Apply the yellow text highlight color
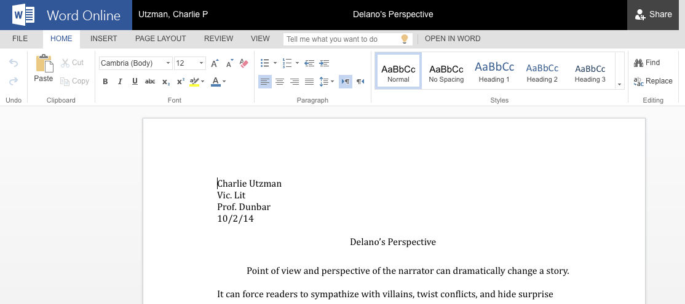The width and height of the screenshot is (685, 304). [194, 82]
